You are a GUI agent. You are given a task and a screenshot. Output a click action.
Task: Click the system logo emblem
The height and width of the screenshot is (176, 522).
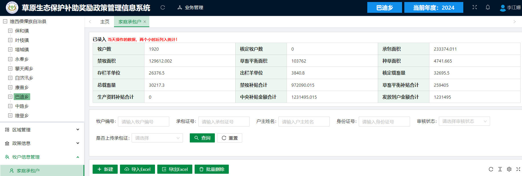12,8
